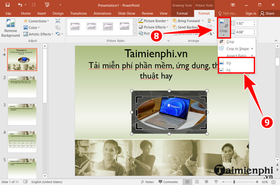Select the first picture style thumbnail
Viewport: 280px width, 185px height.
click(75, 26)
